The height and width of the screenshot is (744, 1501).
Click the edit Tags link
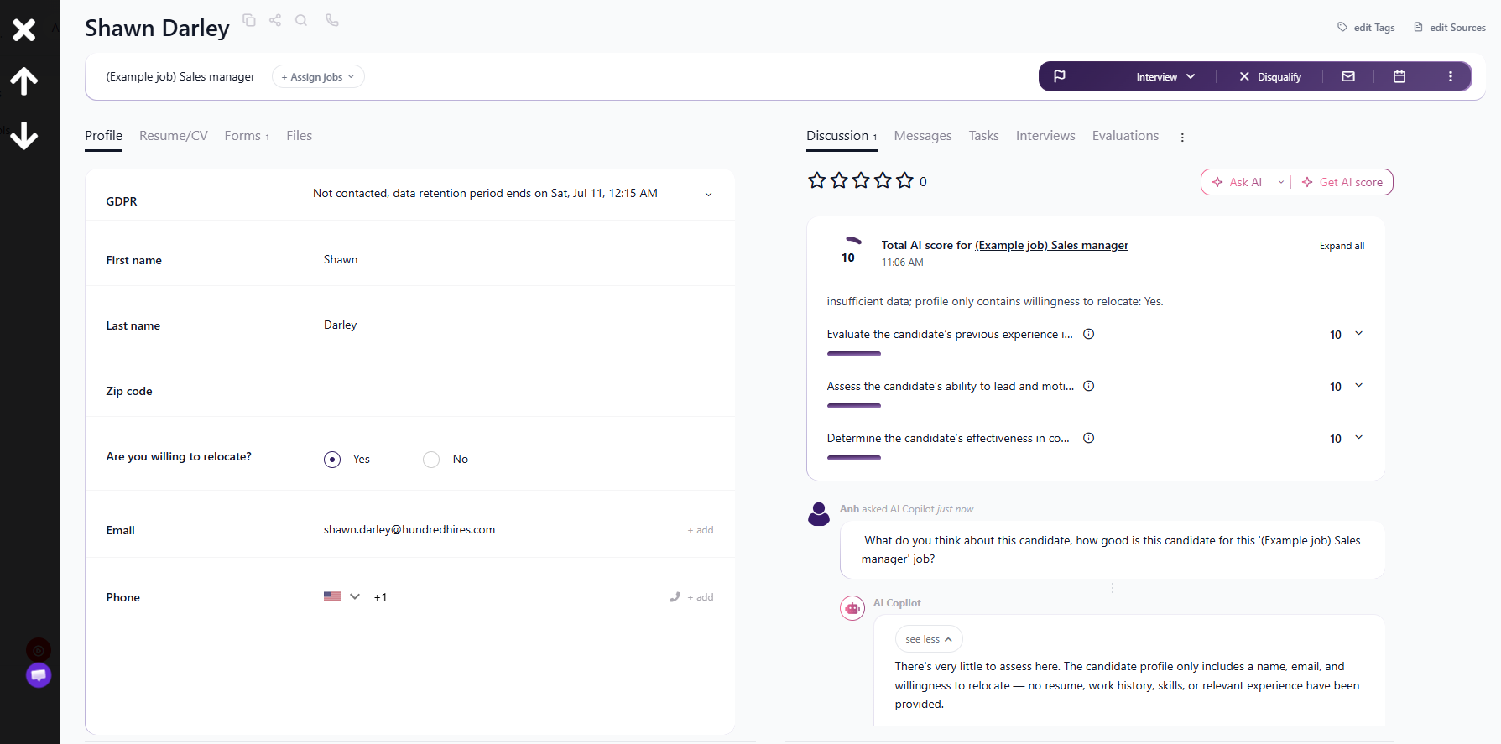click(1366, 28)
